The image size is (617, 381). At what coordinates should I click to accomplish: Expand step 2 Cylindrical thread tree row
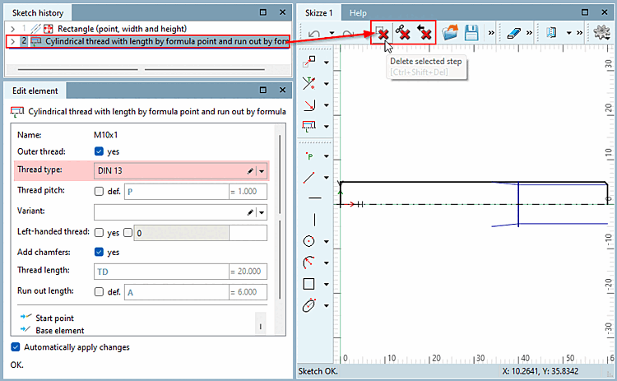(12, 41)
